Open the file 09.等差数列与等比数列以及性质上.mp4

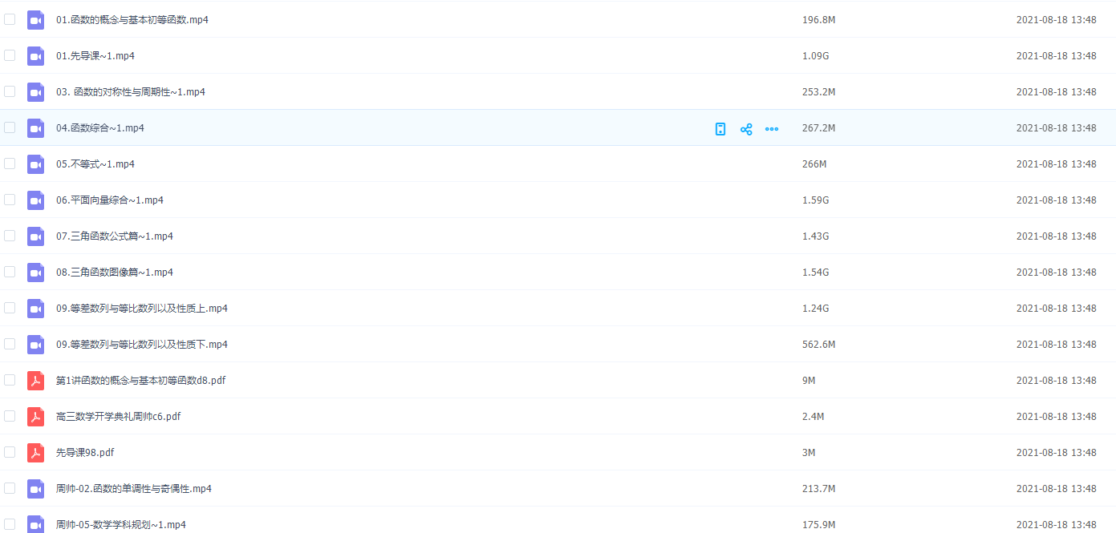tap(141, 309)
